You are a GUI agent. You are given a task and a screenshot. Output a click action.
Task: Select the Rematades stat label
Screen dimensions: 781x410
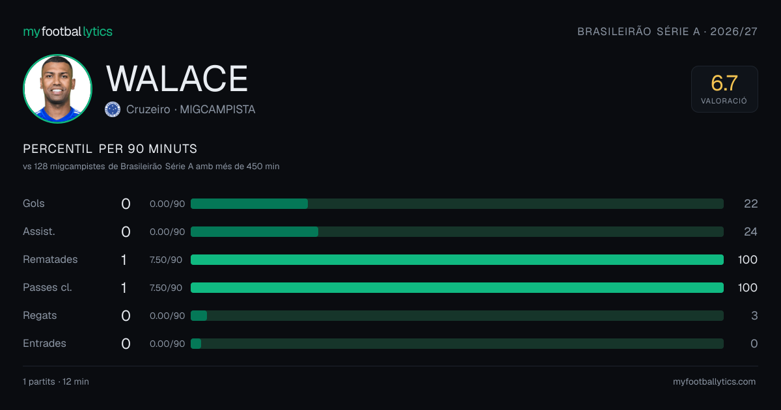click(50, 260)
